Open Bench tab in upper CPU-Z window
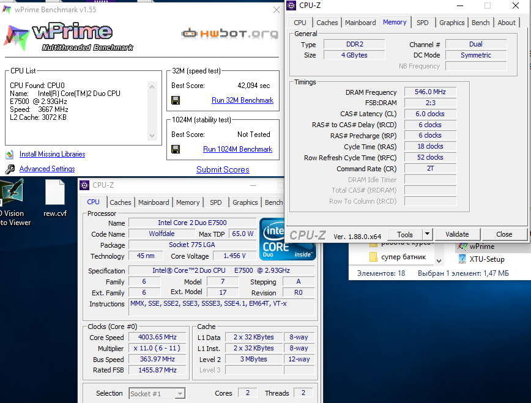Screen dimensions: 531x403 481,23
